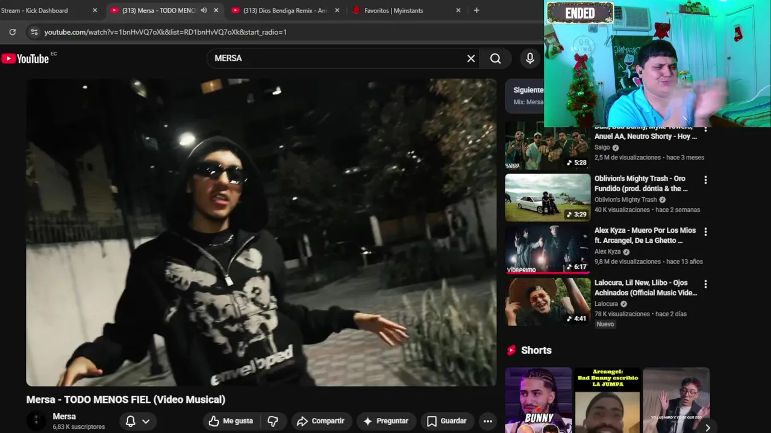This screenshot has width=771, height=433.
Task: Show next Shorts with arrow
Action: coord(708,428)
